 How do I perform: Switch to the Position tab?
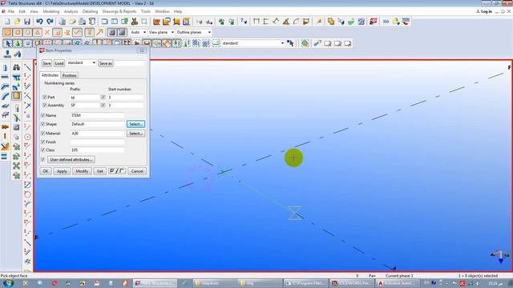point(70,75)
